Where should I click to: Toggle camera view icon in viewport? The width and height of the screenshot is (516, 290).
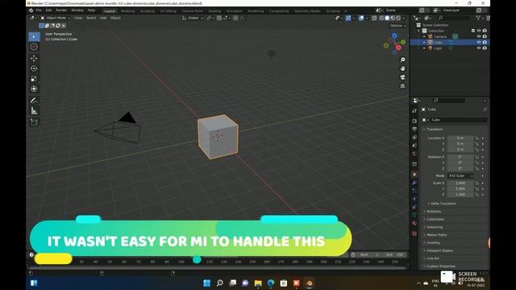(402, 77)
